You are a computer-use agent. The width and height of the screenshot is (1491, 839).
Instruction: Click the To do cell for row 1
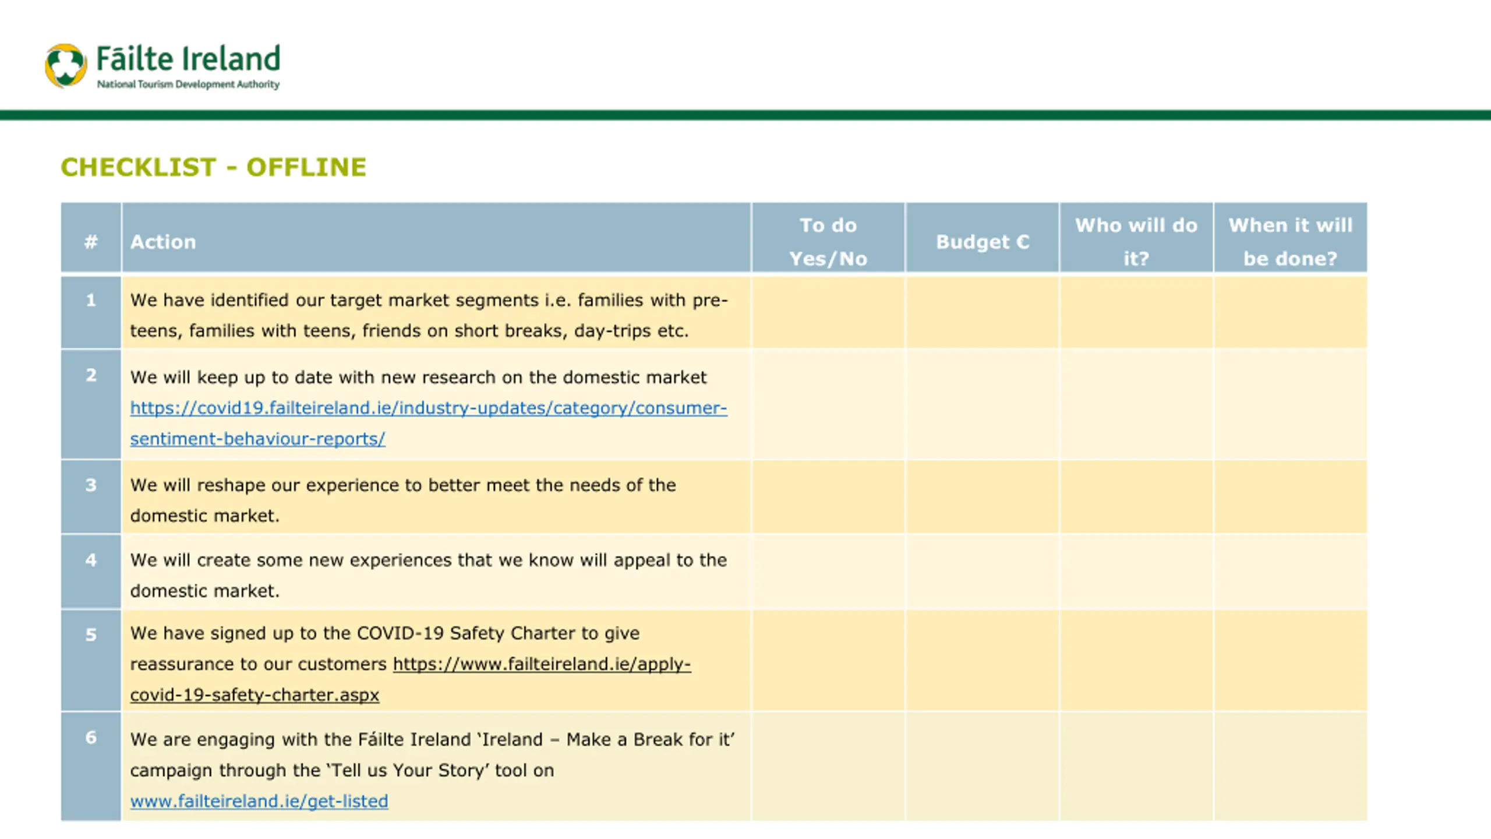coord(828,313)
